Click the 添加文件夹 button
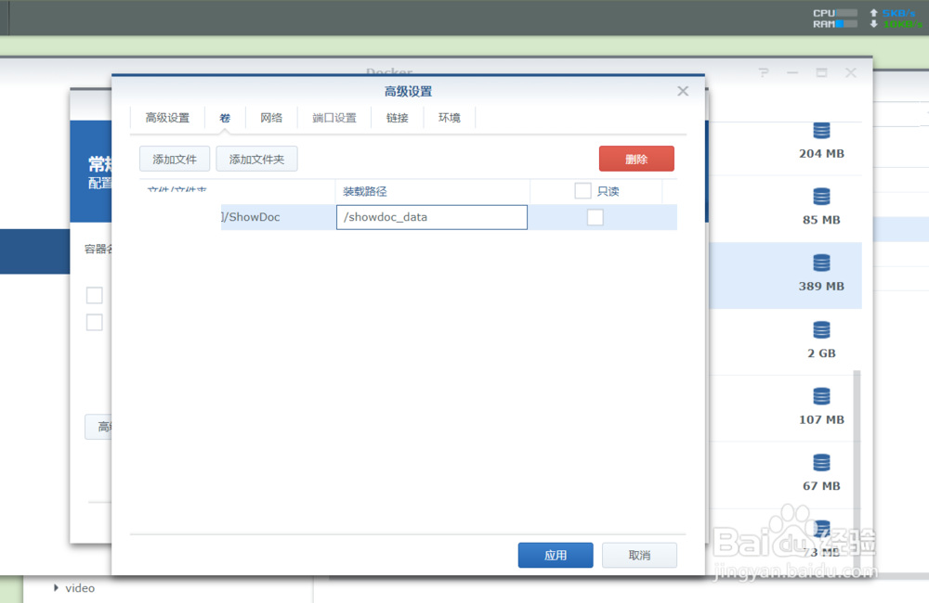Screen dimensions: 929x603 [256, 160]
